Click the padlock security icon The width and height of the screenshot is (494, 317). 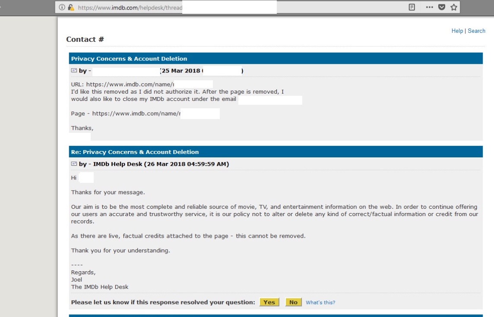coord(71,7)
